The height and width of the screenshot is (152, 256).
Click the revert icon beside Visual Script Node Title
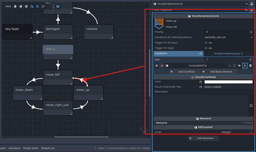(x=201, y=87)
